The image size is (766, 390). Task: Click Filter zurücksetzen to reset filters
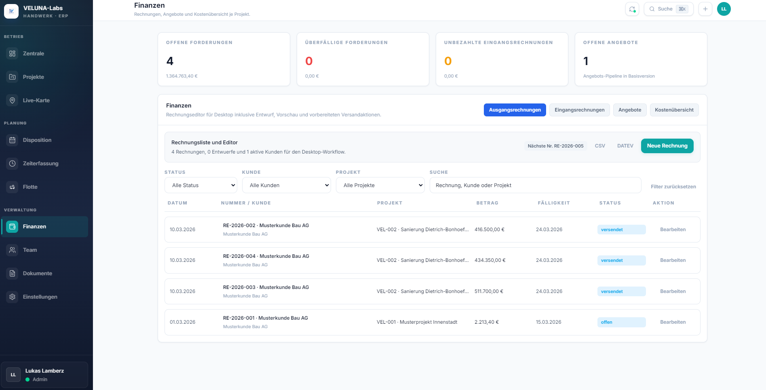coord(673,186)
